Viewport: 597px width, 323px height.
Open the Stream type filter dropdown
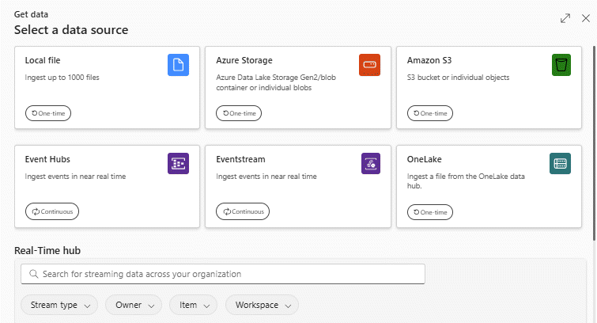59,305
